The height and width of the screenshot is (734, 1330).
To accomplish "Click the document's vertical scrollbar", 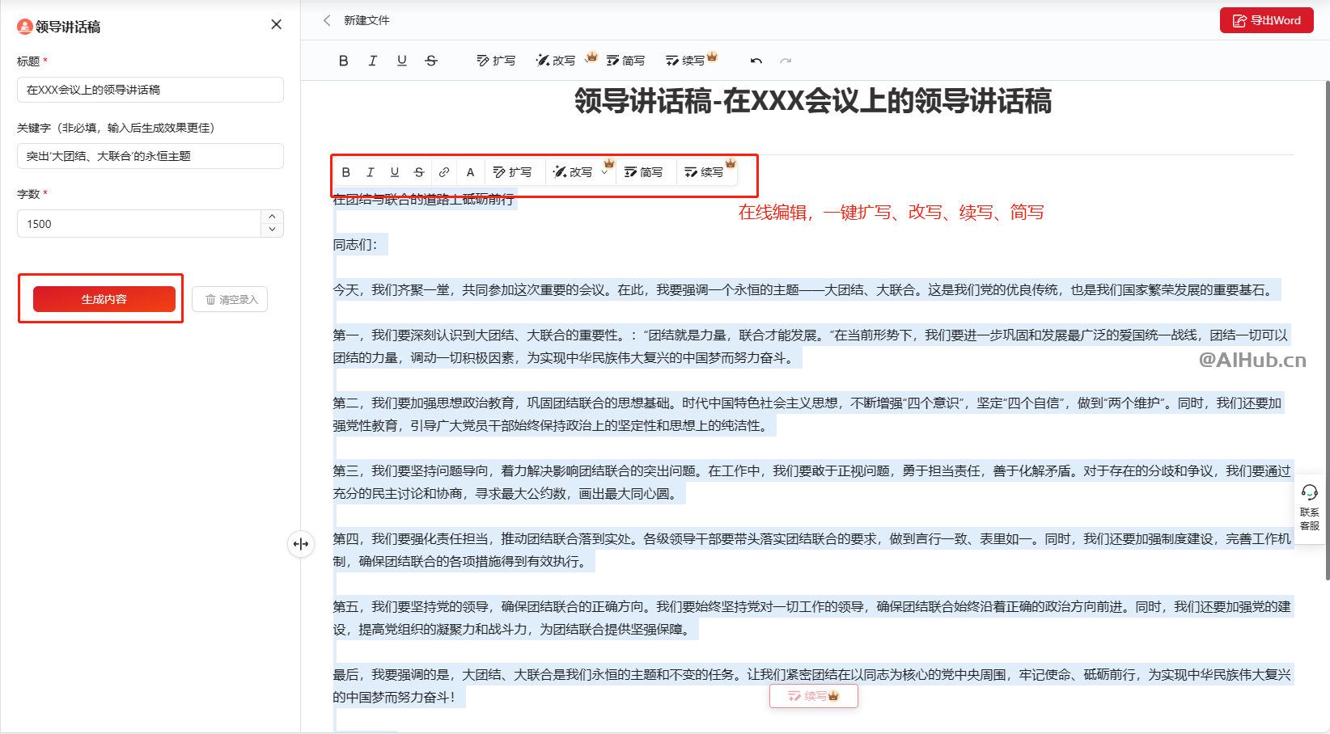I will (x=1327, y=330).
